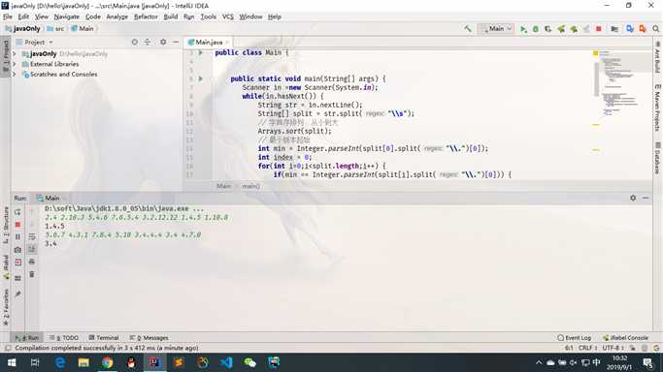This screenshot has width=663, height=372.
Task: Run with coverage icon in toolbar
Action: (548, 29)
